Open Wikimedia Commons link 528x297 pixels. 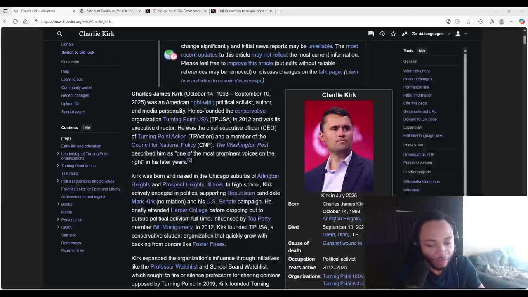[x=422, y=181]
